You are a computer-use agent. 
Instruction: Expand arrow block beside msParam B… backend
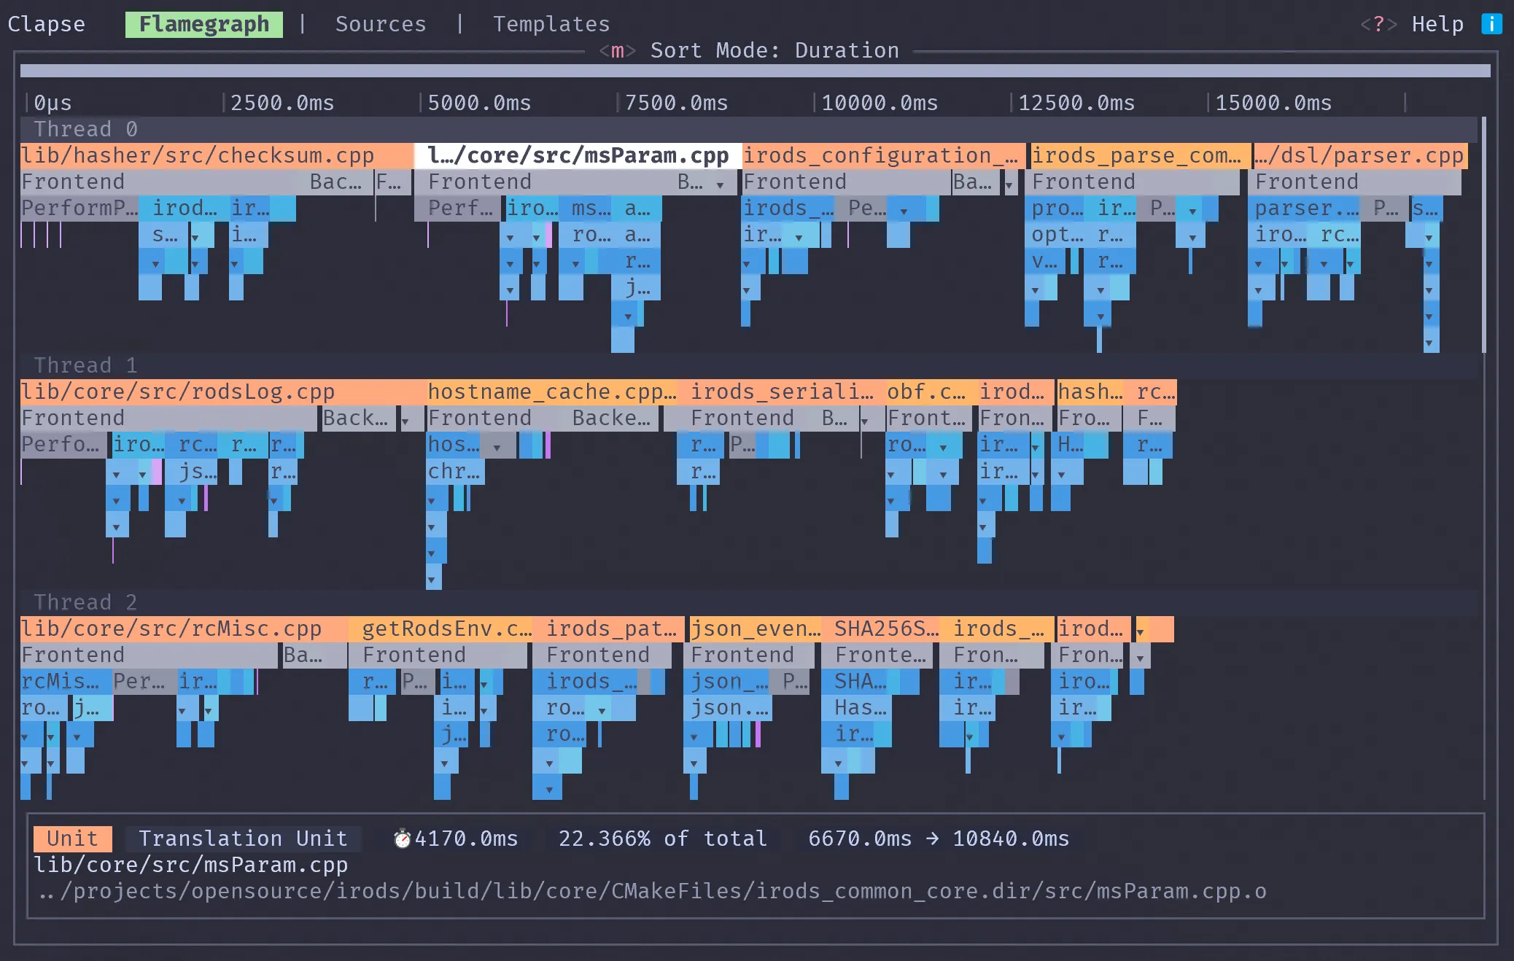tap(721, 184)
